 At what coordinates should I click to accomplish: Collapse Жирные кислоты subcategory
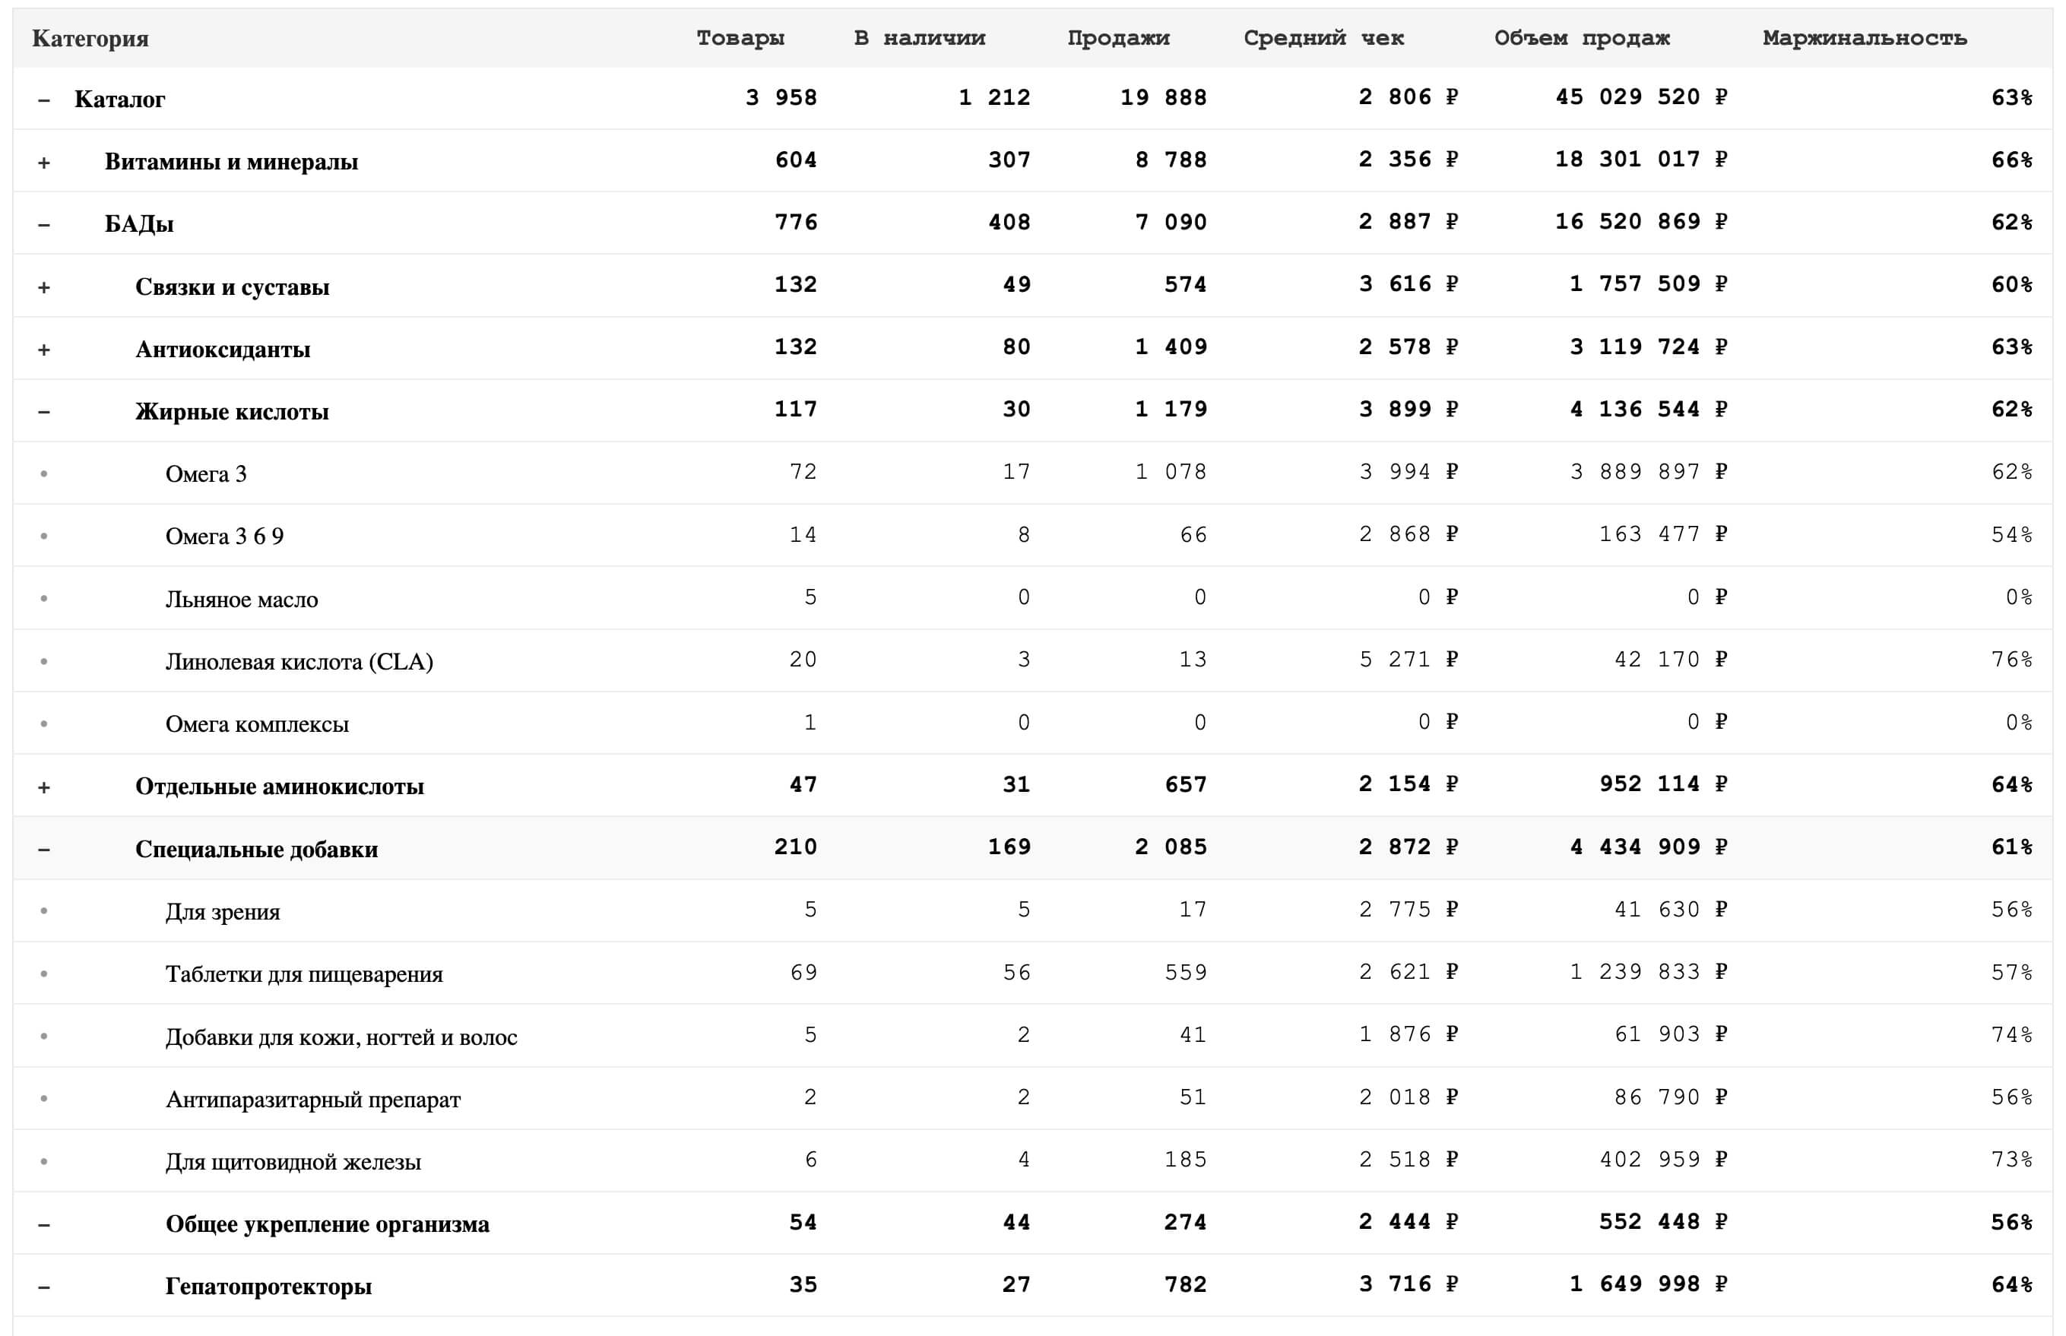(x=43, y=413)
